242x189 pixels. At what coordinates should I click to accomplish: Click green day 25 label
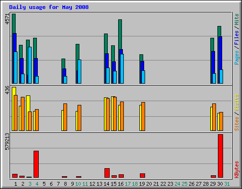pos(184,184)
